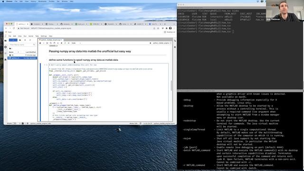Open the JupyterLab Settings menu
Image resolution: width=304 pixels, height=171 pixels.
tap(44, 36)
